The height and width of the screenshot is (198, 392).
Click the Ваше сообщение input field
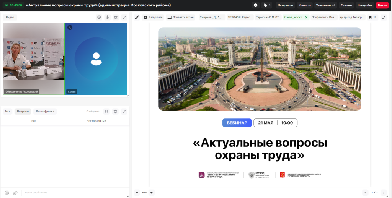point(75,193)
